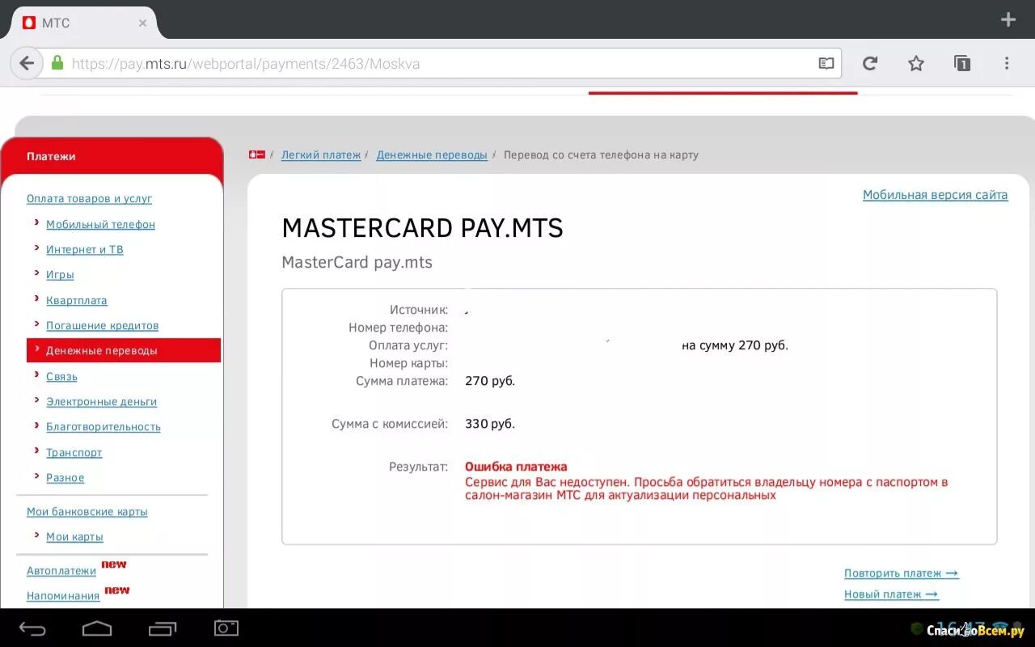
Task: Select the Платежи sidebar header
Action: coord(112,156)
